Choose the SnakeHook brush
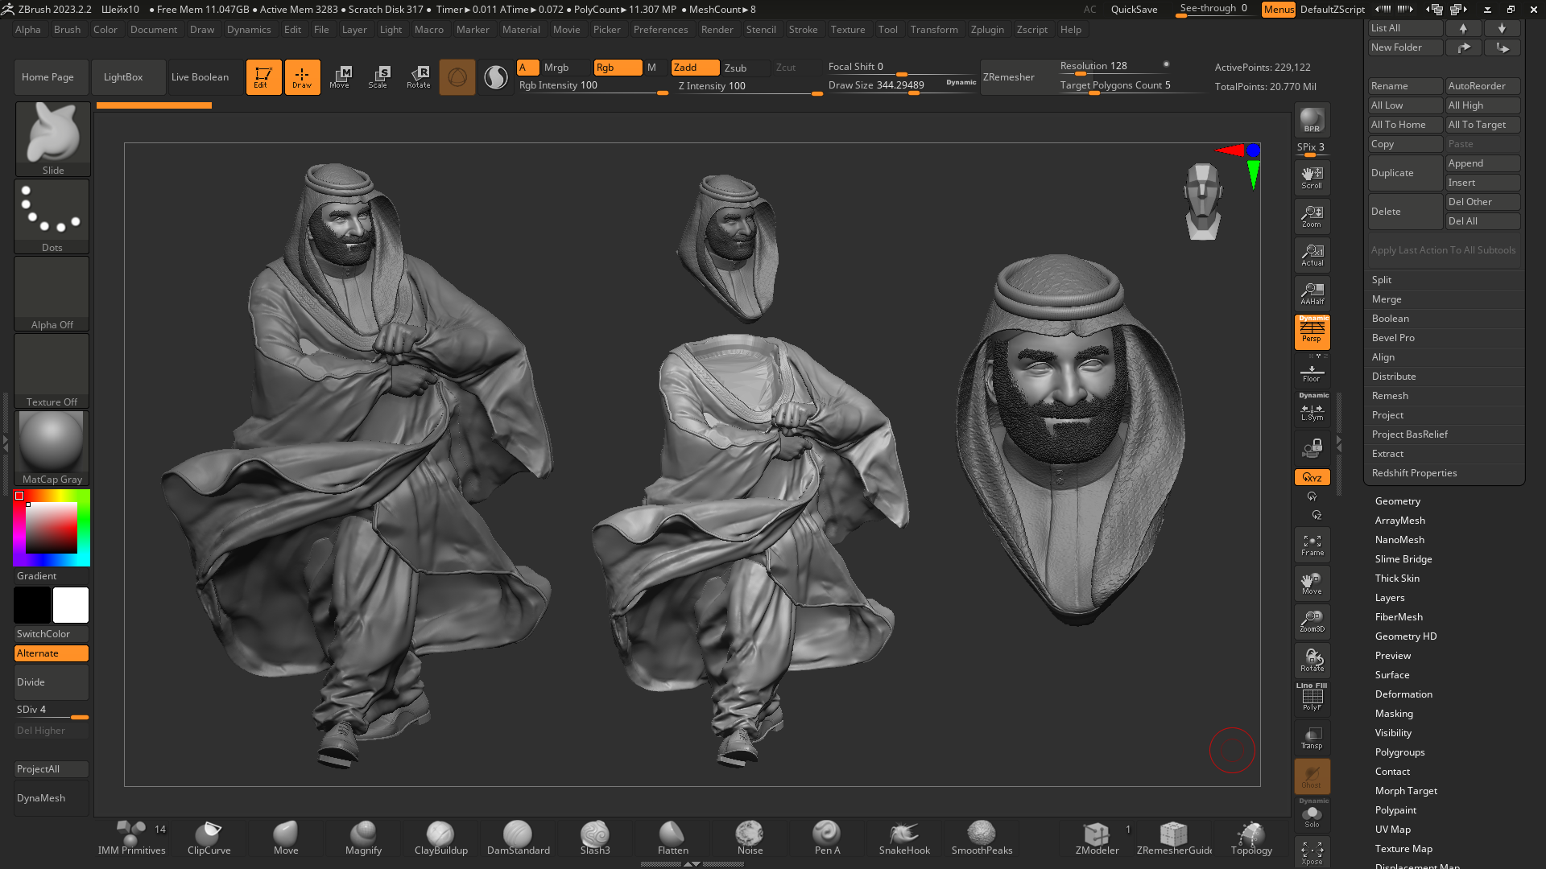The image size is (1546, 869). (x=904, y=838)
